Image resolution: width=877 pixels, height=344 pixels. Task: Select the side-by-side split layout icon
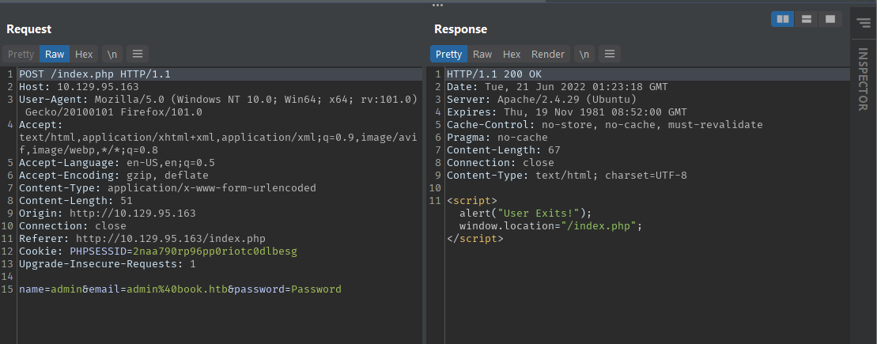pyautogui.click(x=781, y=19)
